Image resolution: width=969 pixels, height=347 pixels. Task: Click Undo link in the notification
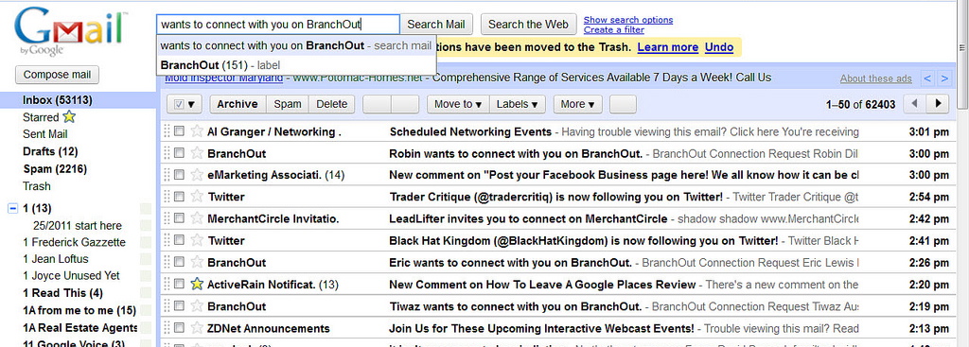pos(719,47)
